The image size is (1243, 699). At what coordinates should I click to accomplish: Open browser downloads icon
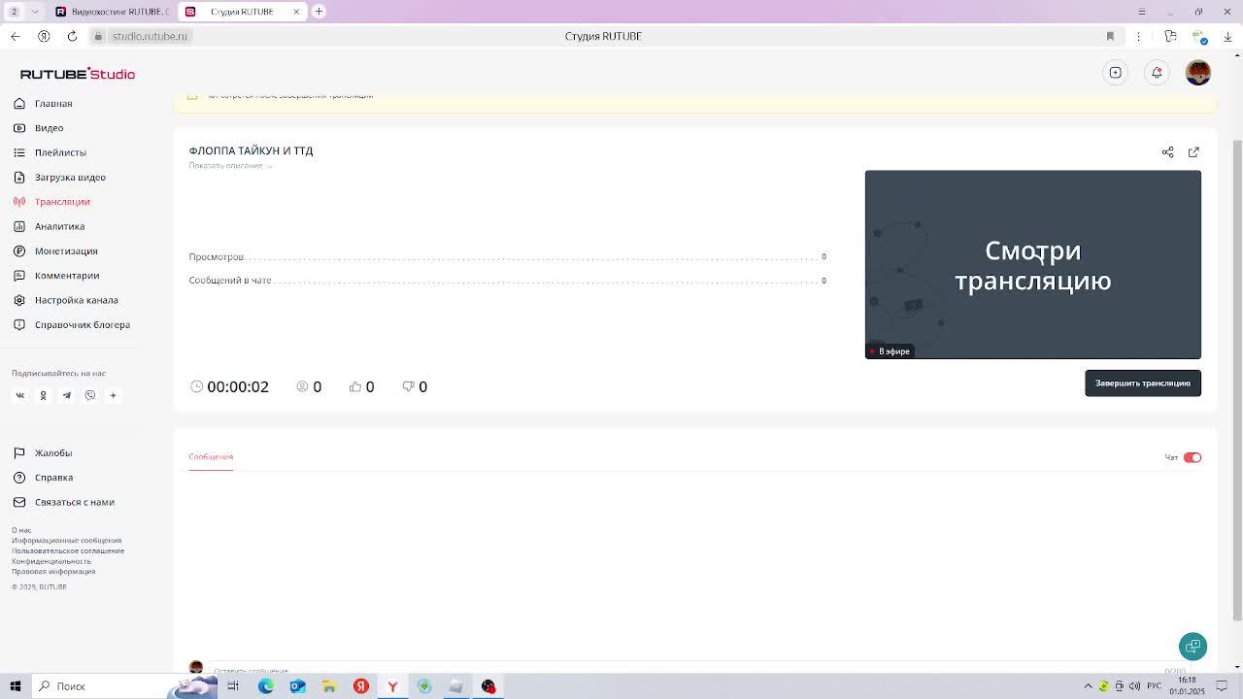pos(1227,36)
